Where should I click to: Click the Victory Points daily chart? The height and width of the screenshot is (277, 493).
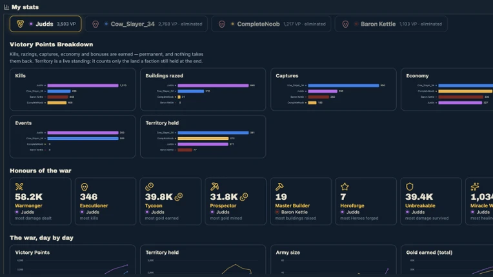click(x=73, y=260)
